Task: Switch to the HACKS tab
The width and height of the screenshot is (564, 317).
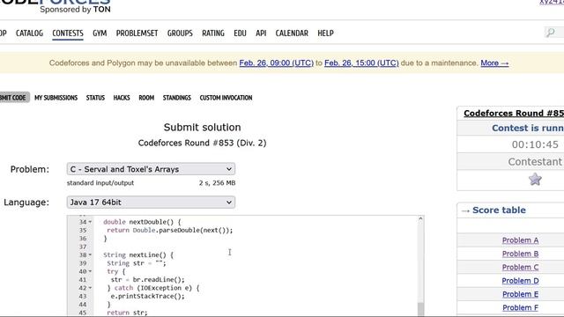Action: pyautogui.click(x=122, y=98)
